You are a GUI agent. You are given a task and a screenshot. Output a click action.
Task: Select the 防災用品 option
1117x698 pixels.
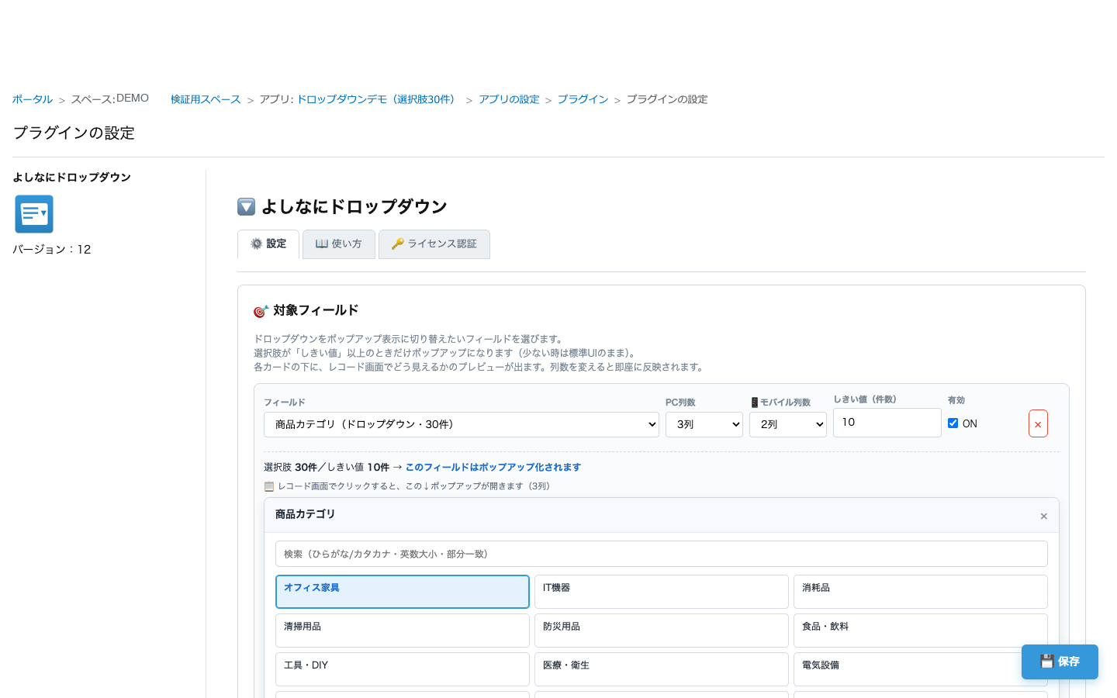point(662,631)
